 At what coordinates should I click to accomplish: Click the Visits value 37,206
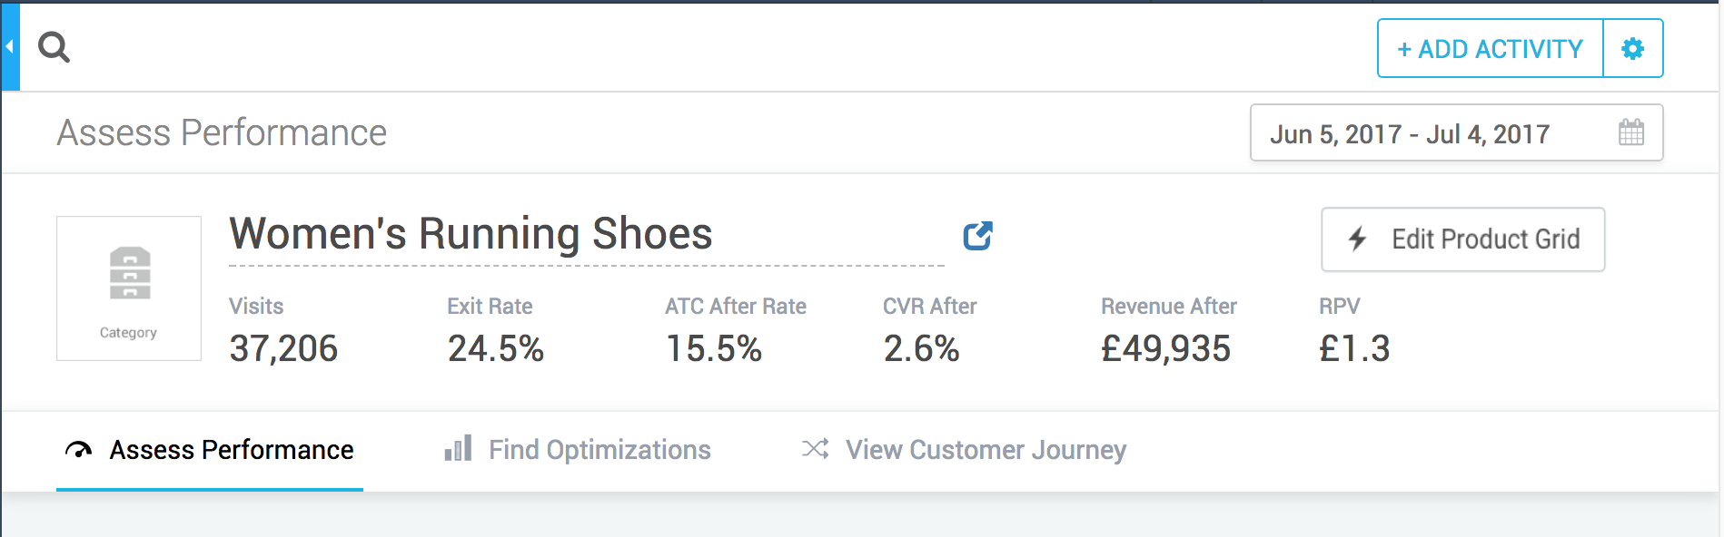point(283,348)
